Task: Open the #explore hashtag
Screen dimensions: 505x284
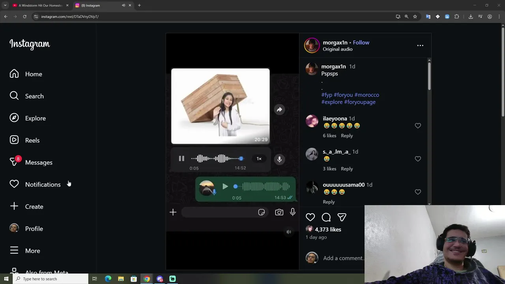Action: 332,102
